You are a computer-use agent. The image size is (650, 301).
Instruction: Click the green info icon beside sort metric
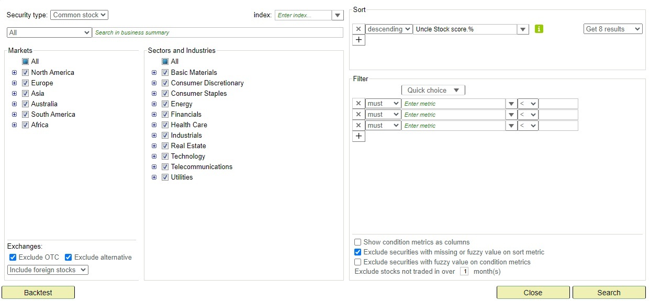tap(539, 29)
